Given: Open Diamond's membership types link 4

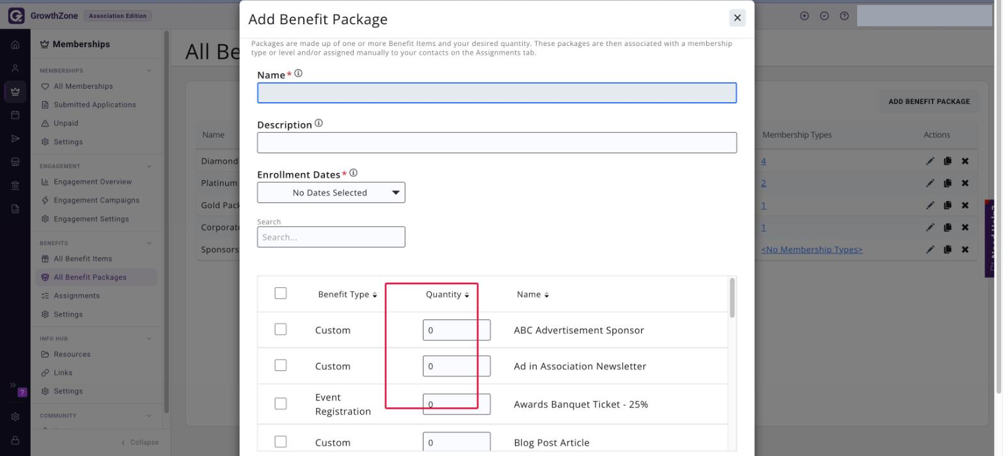Looking at the screenshot, I should tap(764, 162).
